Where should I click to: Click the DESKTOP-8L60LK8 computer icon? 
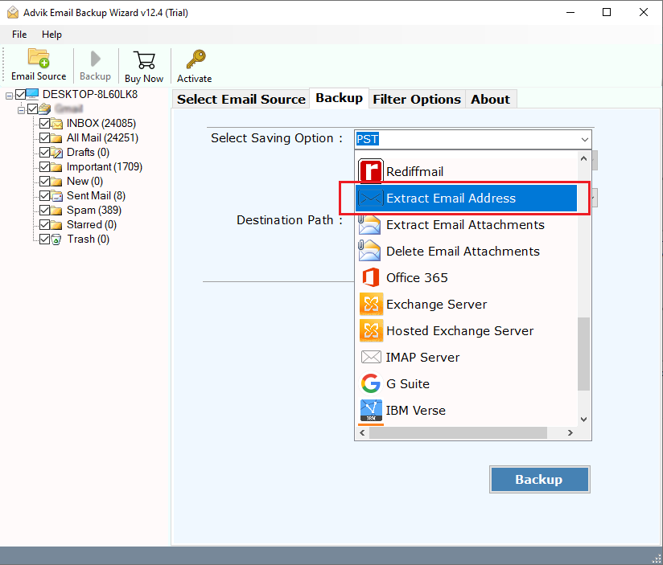32,94
